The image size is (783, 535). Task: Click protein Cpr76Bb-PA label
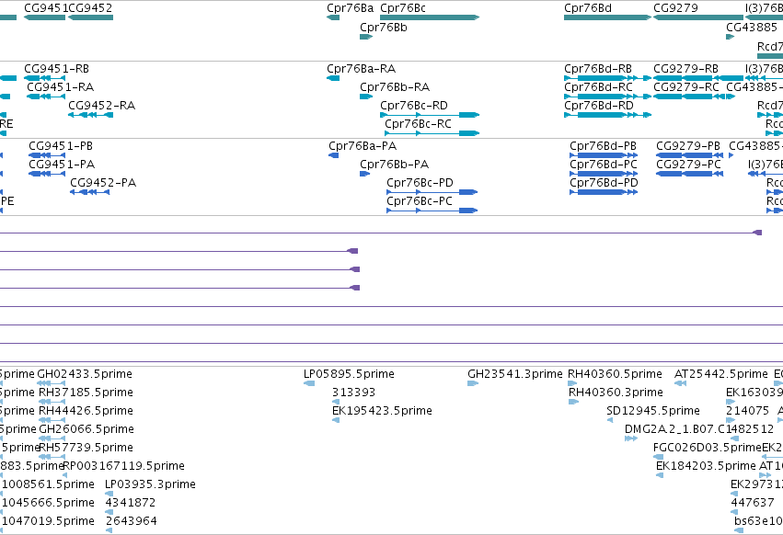[x=395, y=165]
